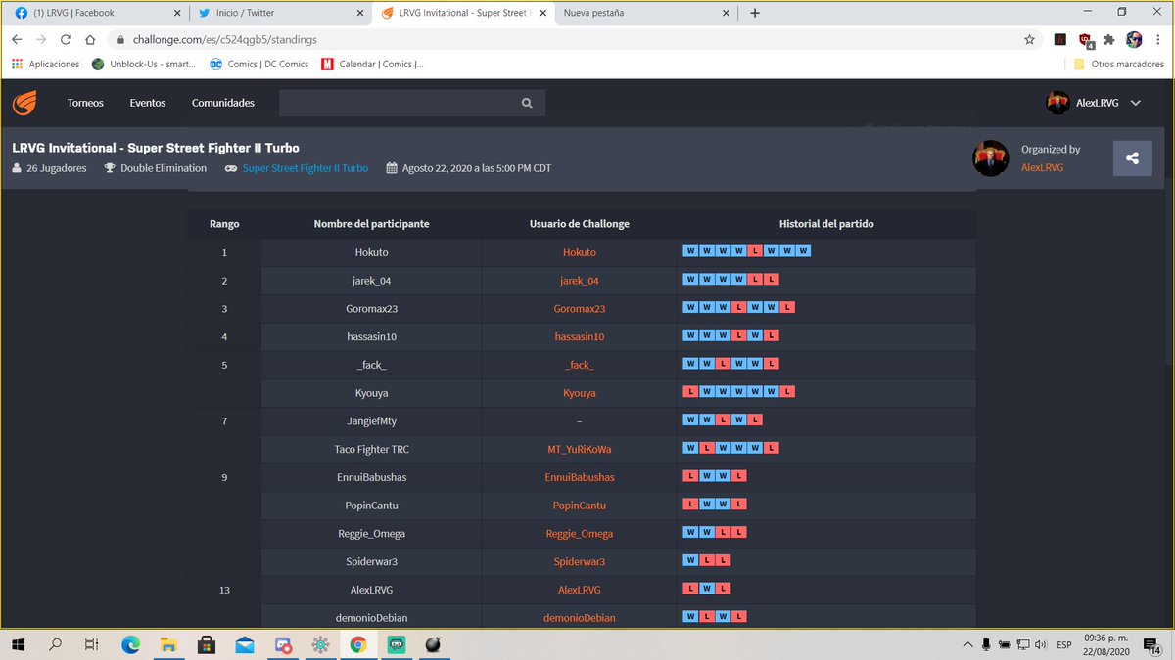Open the Aplicaciones bookmark
Screen dimensions: 1175x660
coord(45,65)
